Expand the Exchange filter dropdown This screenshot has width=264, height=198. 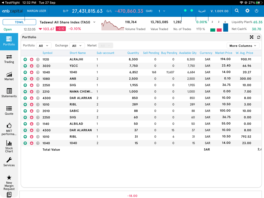[77, 46]
